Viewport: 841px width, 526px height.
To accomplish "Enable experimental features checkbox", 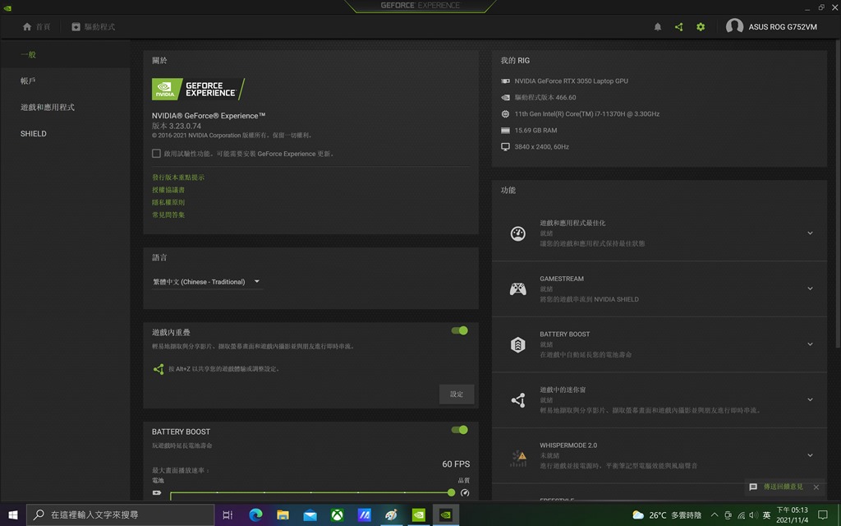I will (x=156, y=154).
